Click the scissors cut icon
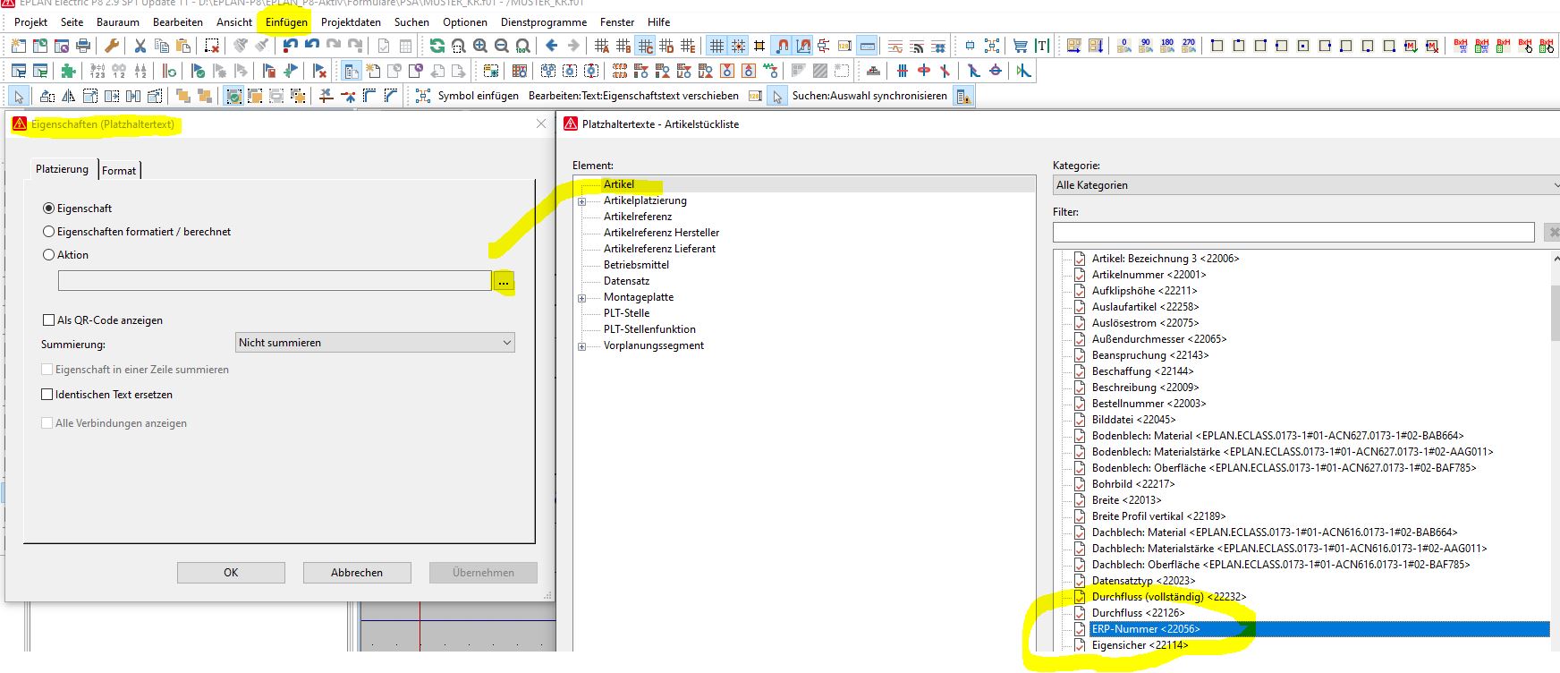This screenshot has width=1560, height=673. (140, 46)
